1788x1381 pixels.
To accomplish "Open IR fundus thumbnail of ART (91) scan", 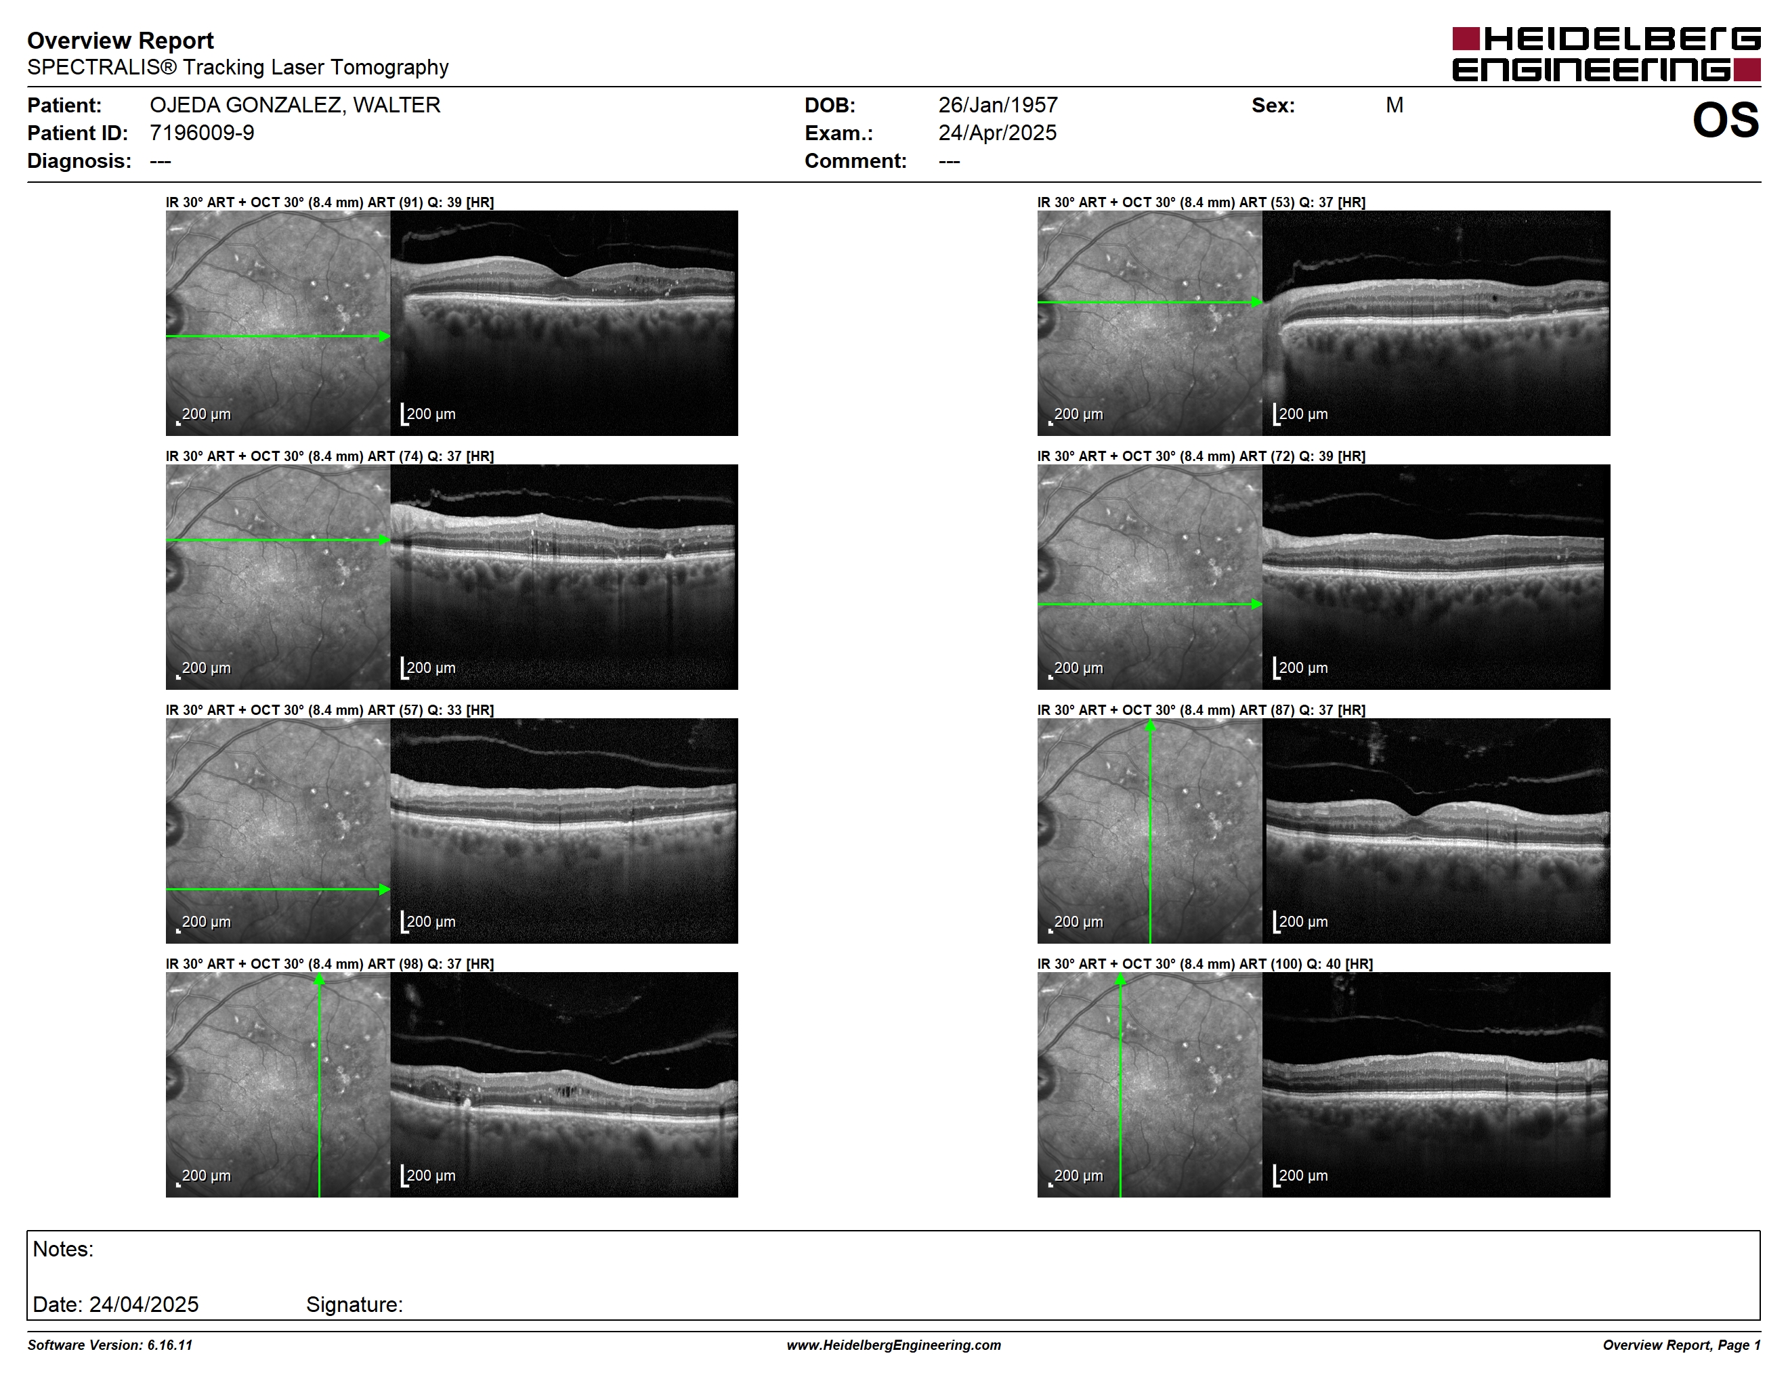I will 278,323.
